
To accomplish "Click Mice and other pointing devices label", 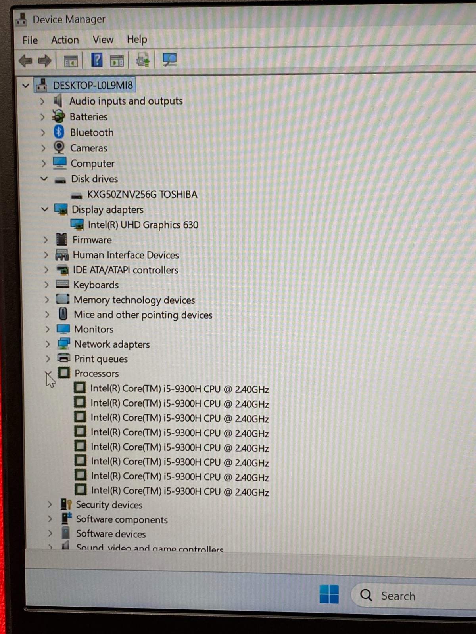I will pos(143,315).
